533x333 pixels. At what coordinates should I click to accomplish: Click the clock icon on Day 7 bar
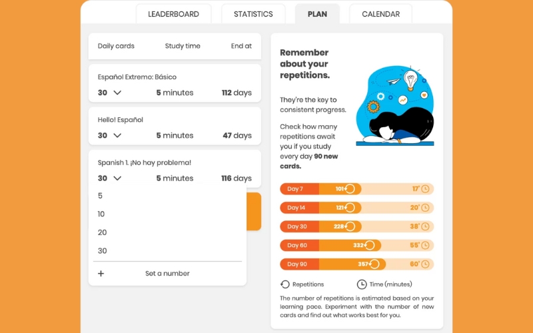[424, 189]
